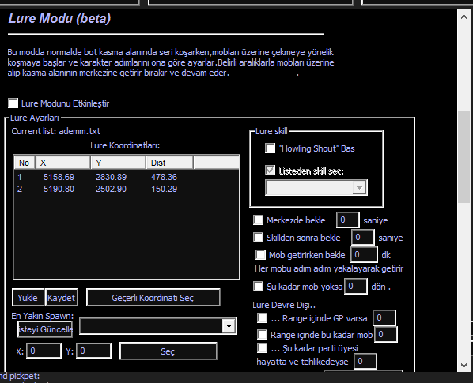Check the Skillden sonra bekle option
The width and height of the screenshot is (473, 383).
pos(258,237)
